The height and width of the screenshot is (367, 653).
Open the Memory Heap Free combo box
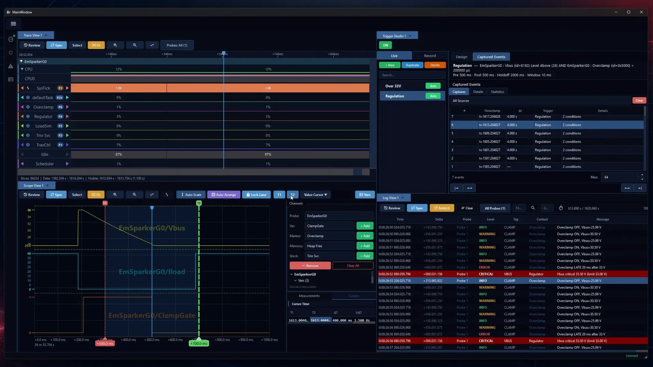click(329, 246)
